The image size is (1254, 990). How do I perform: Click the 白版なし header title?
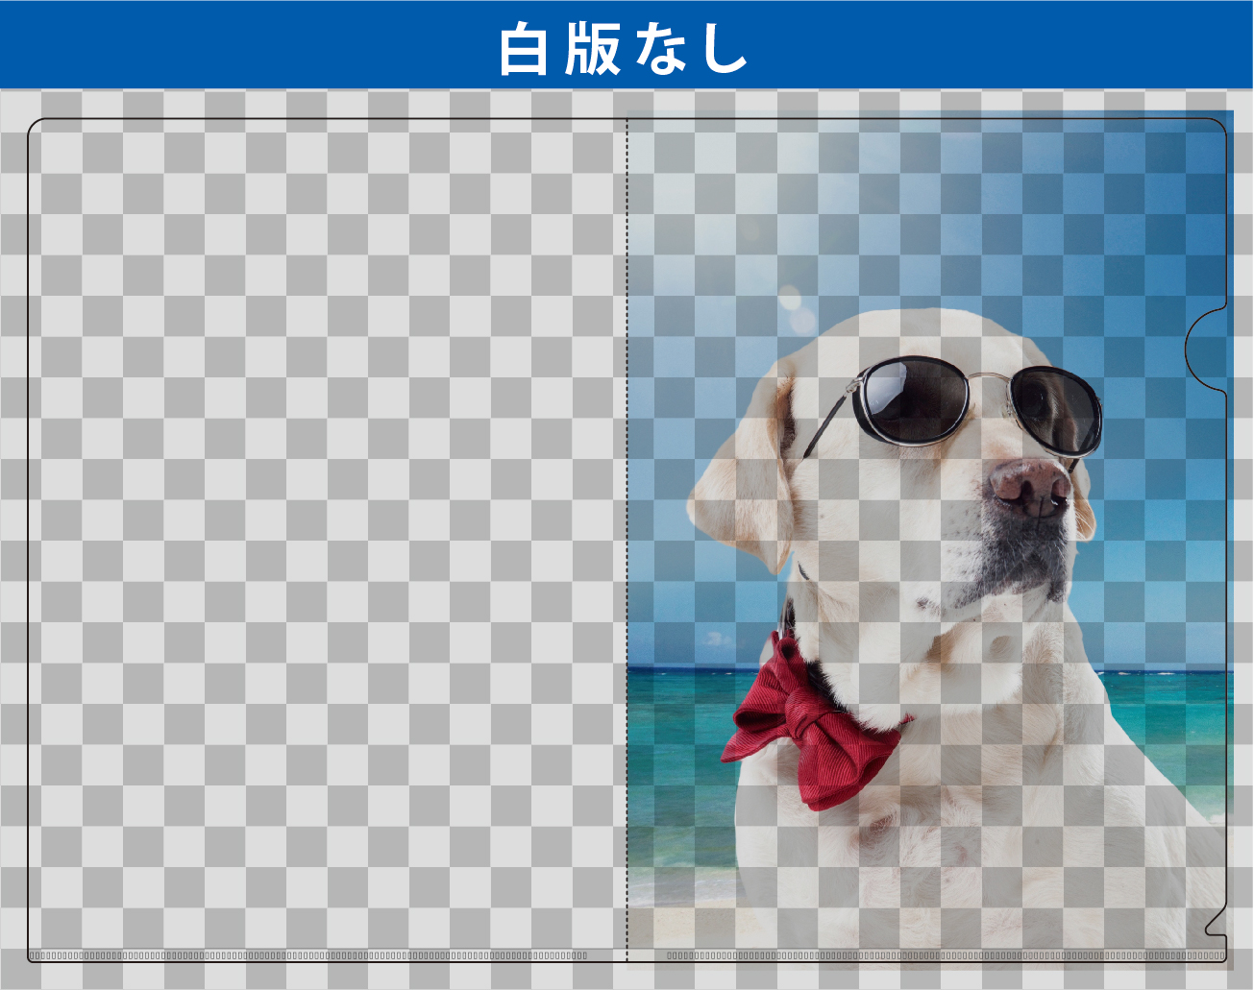[x=624, y=48]
